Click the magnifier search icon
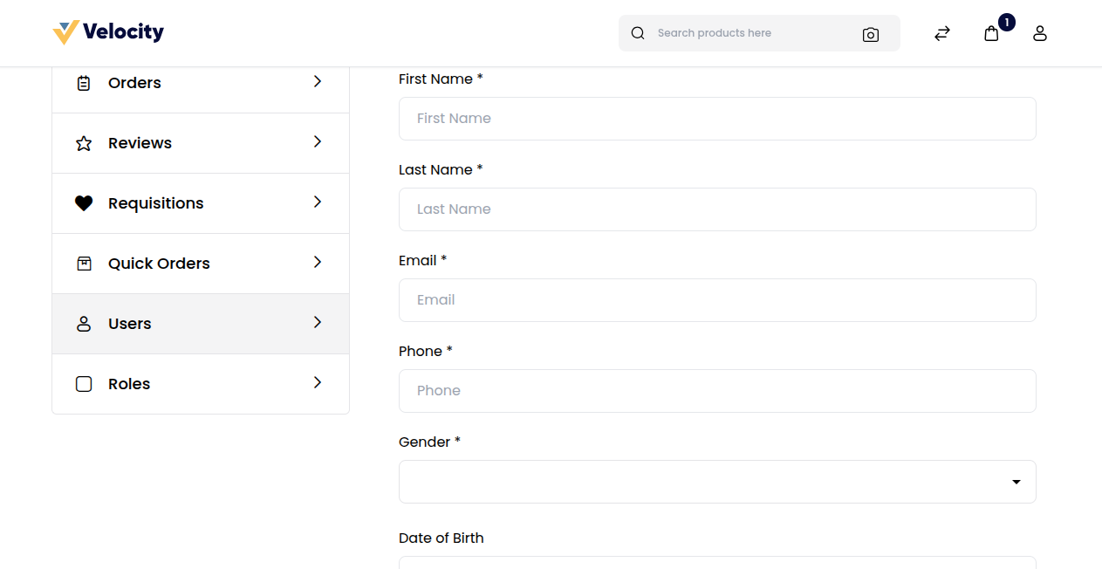 (637, 32)
